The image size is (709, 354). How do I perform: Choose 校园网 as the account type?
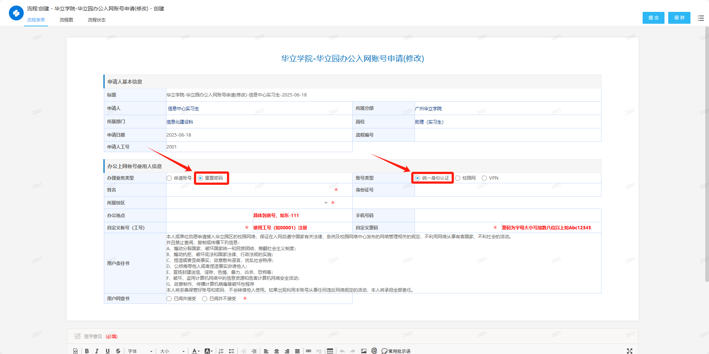coord(458,178)
